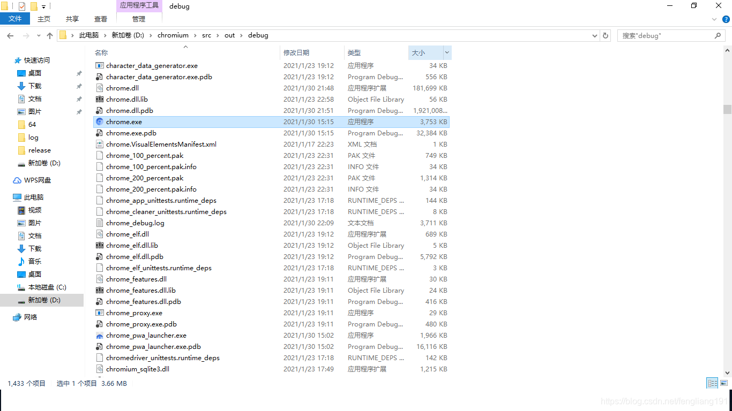Expand chevron after out in address bar

coord(242,35)
